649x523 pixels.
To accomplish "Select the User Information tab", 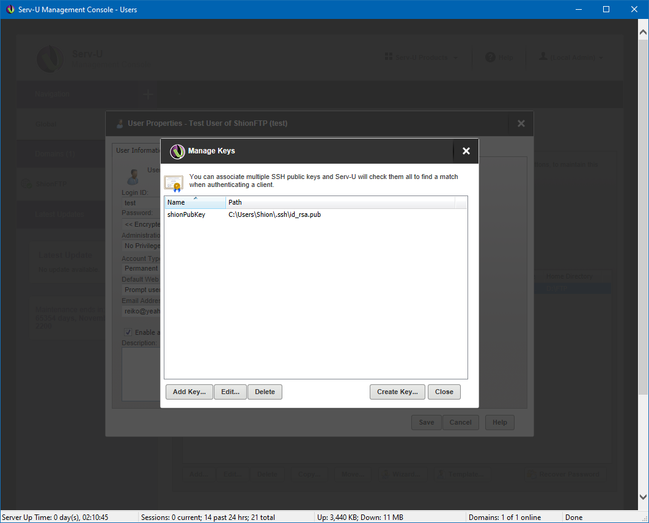I will point(137,151).
